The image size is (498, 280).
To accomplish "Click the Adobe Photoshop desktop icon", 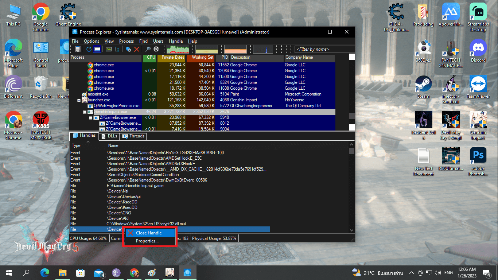I will pos(478,162).
